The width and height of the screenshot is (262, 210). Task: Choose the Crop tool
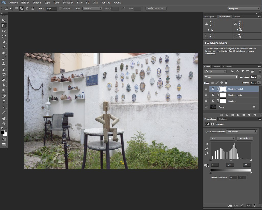point(4,42)
